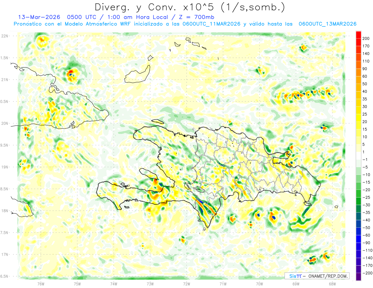This screenshot has width=373, height=288.
Task: Click the '1:00 am Hora Local' text
Action: 136,17
